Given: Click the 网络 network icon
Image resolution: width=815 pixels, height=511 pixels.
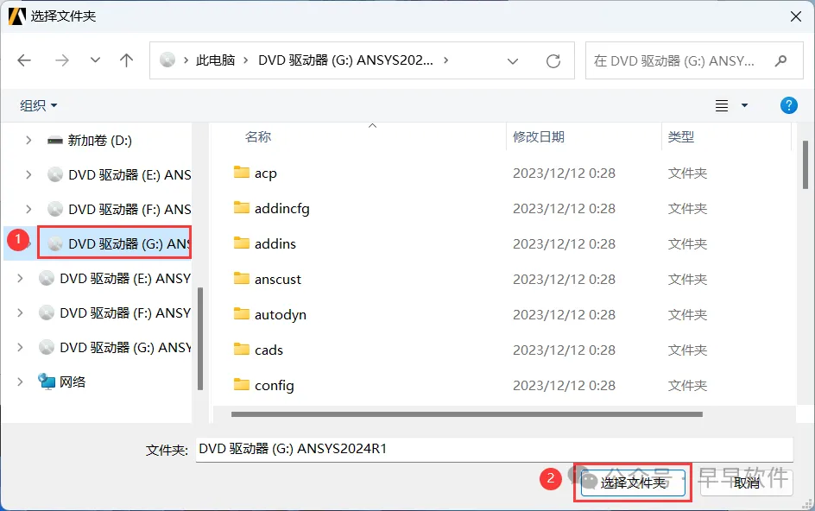Looking at the screenshot, I should pyautogui.click(x=47, y=382).
